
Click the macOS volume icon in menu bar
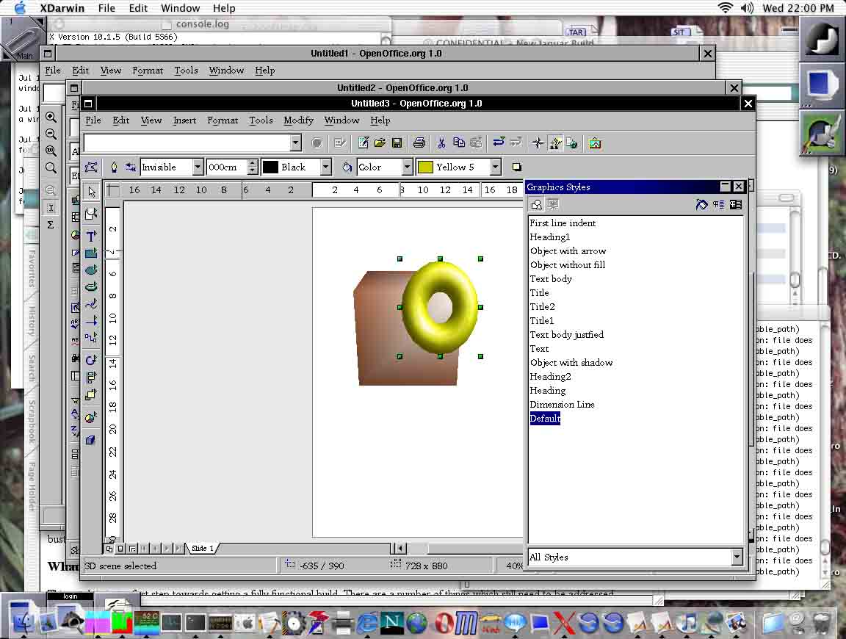tap(748, 7)
